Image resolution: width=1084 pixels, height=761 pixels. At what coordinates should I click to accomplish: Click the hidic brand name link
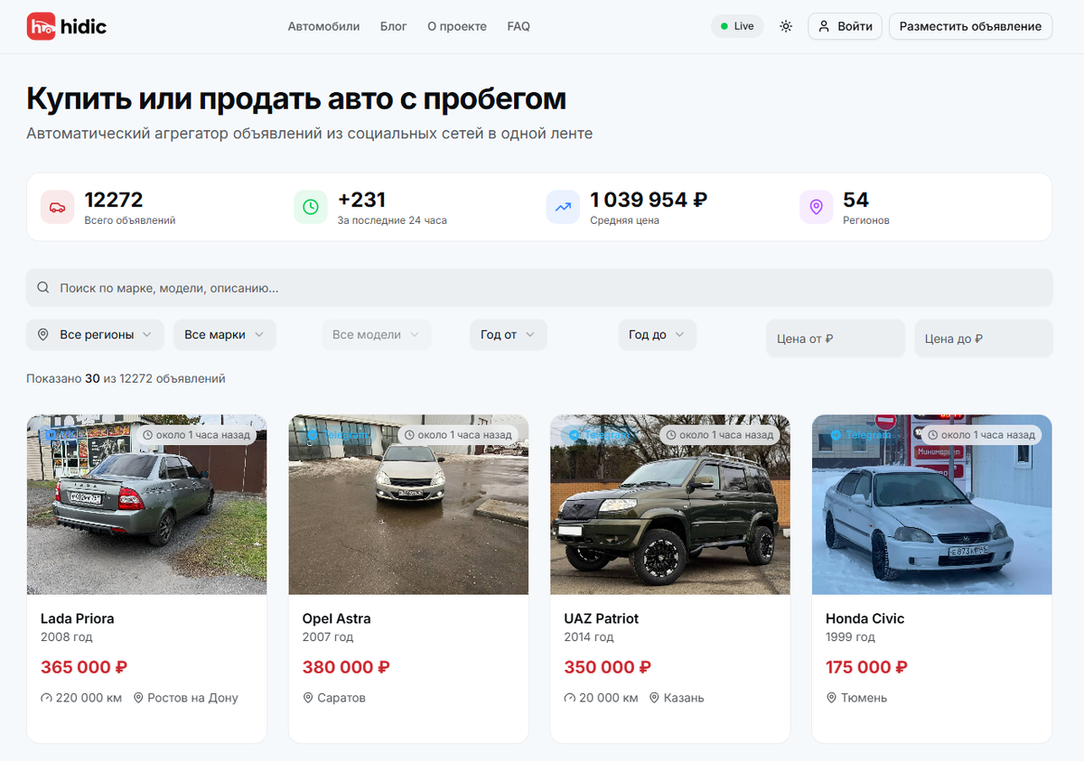pyautogui.click(x=83, y=26)
